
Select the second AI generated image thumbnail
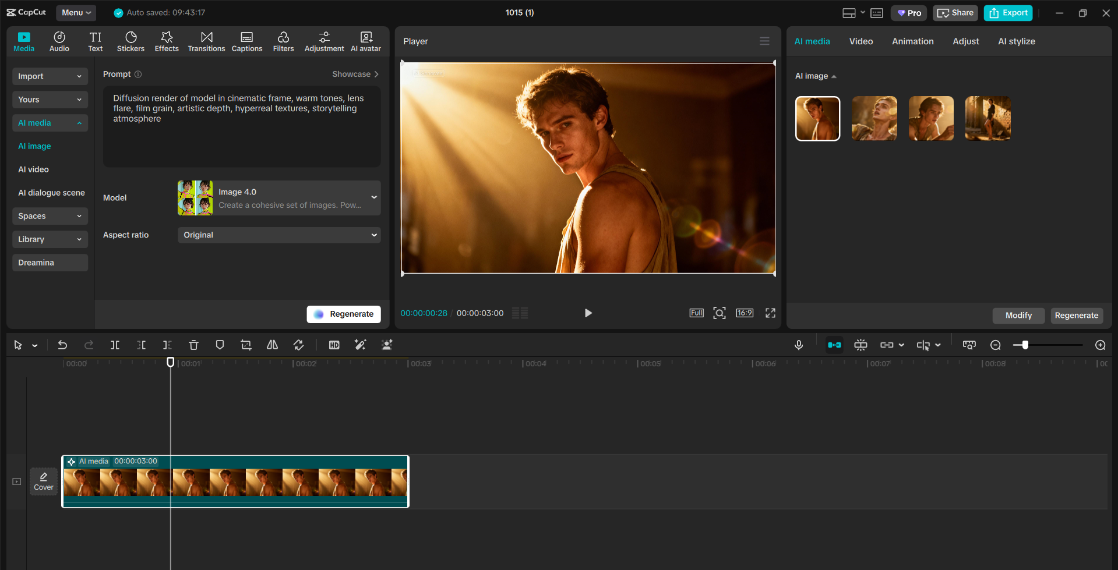pos(874,118)
